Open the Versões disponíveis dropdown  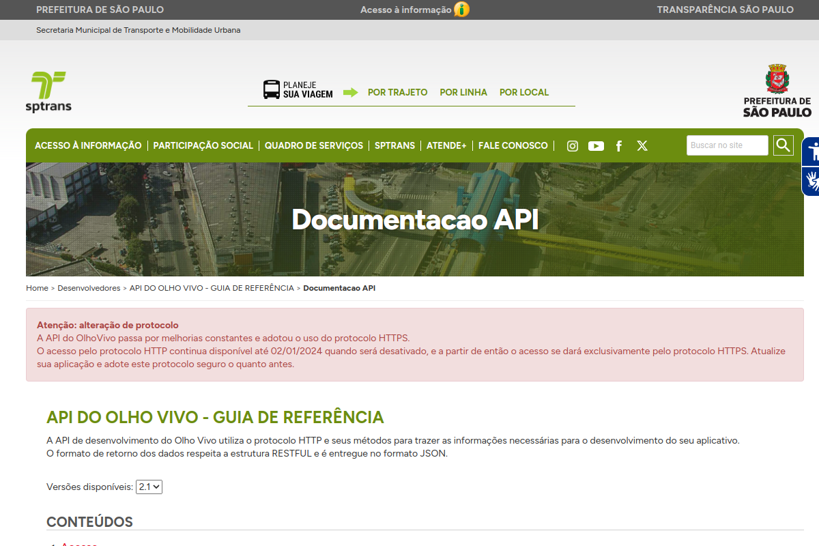tap(149, 487)
